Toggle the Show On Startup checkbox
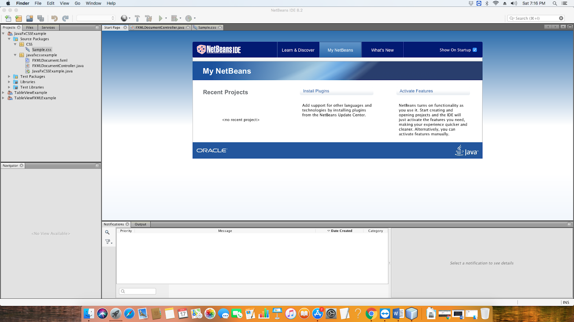 point(475,50)
